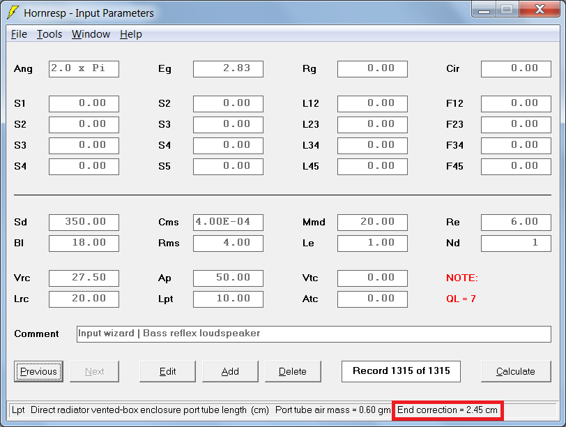Image resolution: width=566 pixels, height=427 pixels.
Task: Close the Hornresp window
Action: pos(540,10)
